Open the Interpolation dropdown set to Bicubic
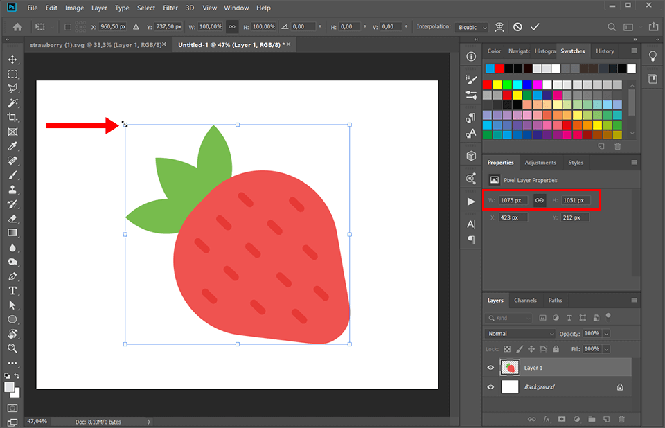Screen dimensions: 665x428 tap(471, 26)
